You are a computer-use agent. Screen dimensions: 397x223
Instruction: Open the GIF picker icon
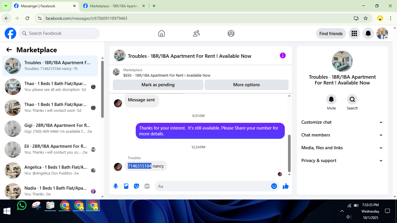147,186
